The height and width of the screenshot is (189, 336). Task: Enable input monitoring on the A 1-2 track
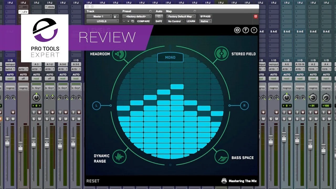[x=47, y=112]
